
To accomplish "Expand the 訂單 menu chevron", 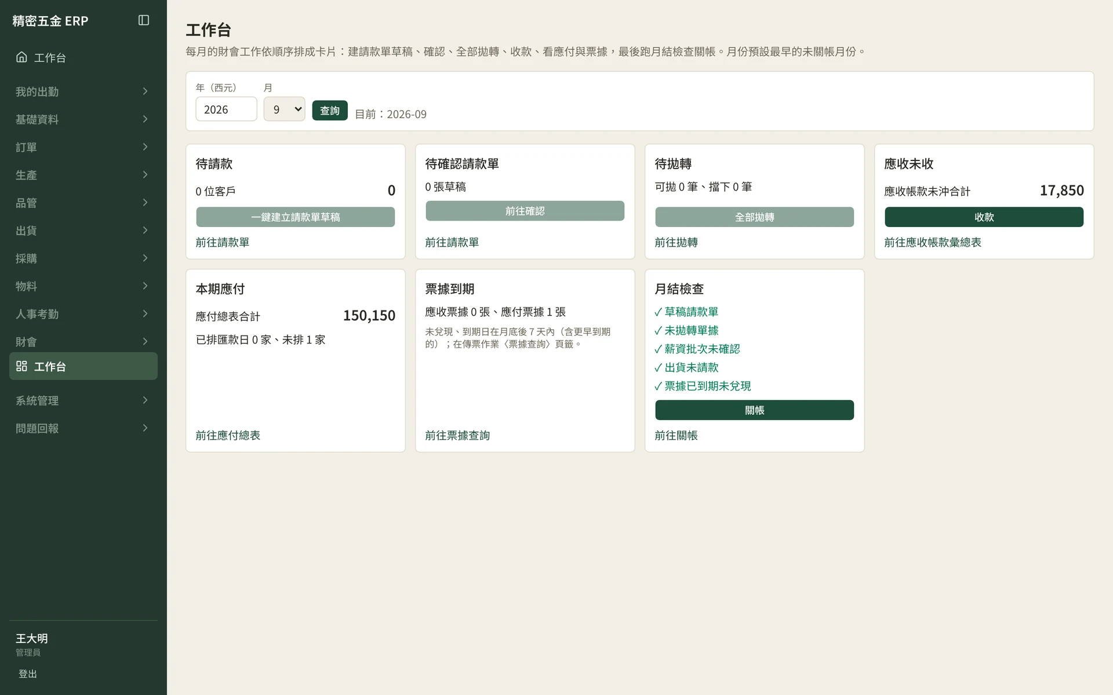I will click(145, 147).
